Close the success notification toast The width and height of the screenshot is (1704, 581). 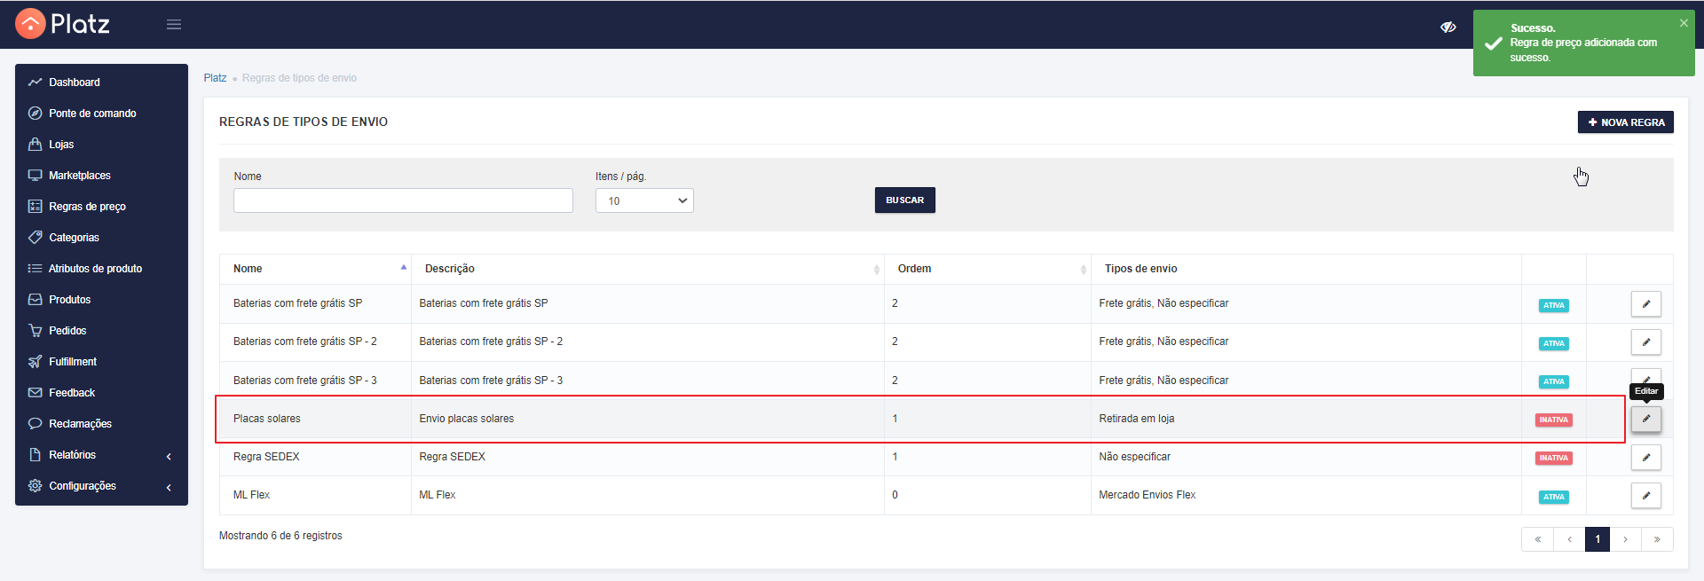point(1684,23)
